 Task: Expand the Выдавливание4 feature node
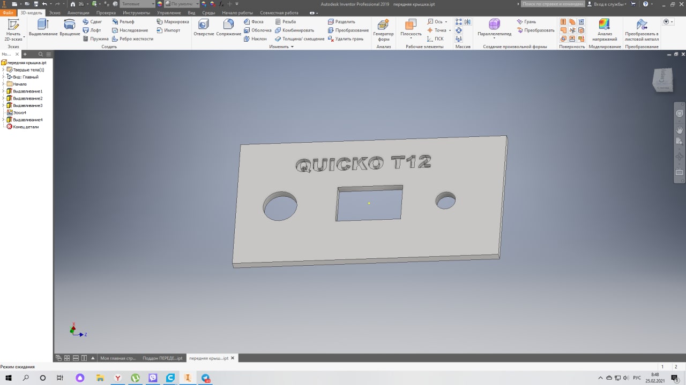point(3,120)
